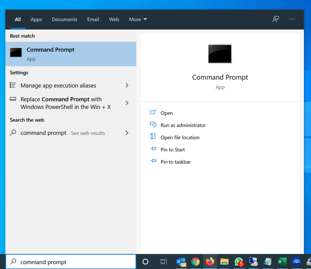Open the three-dots options menu
Screen dimensions: 311x269
[292, 19]
